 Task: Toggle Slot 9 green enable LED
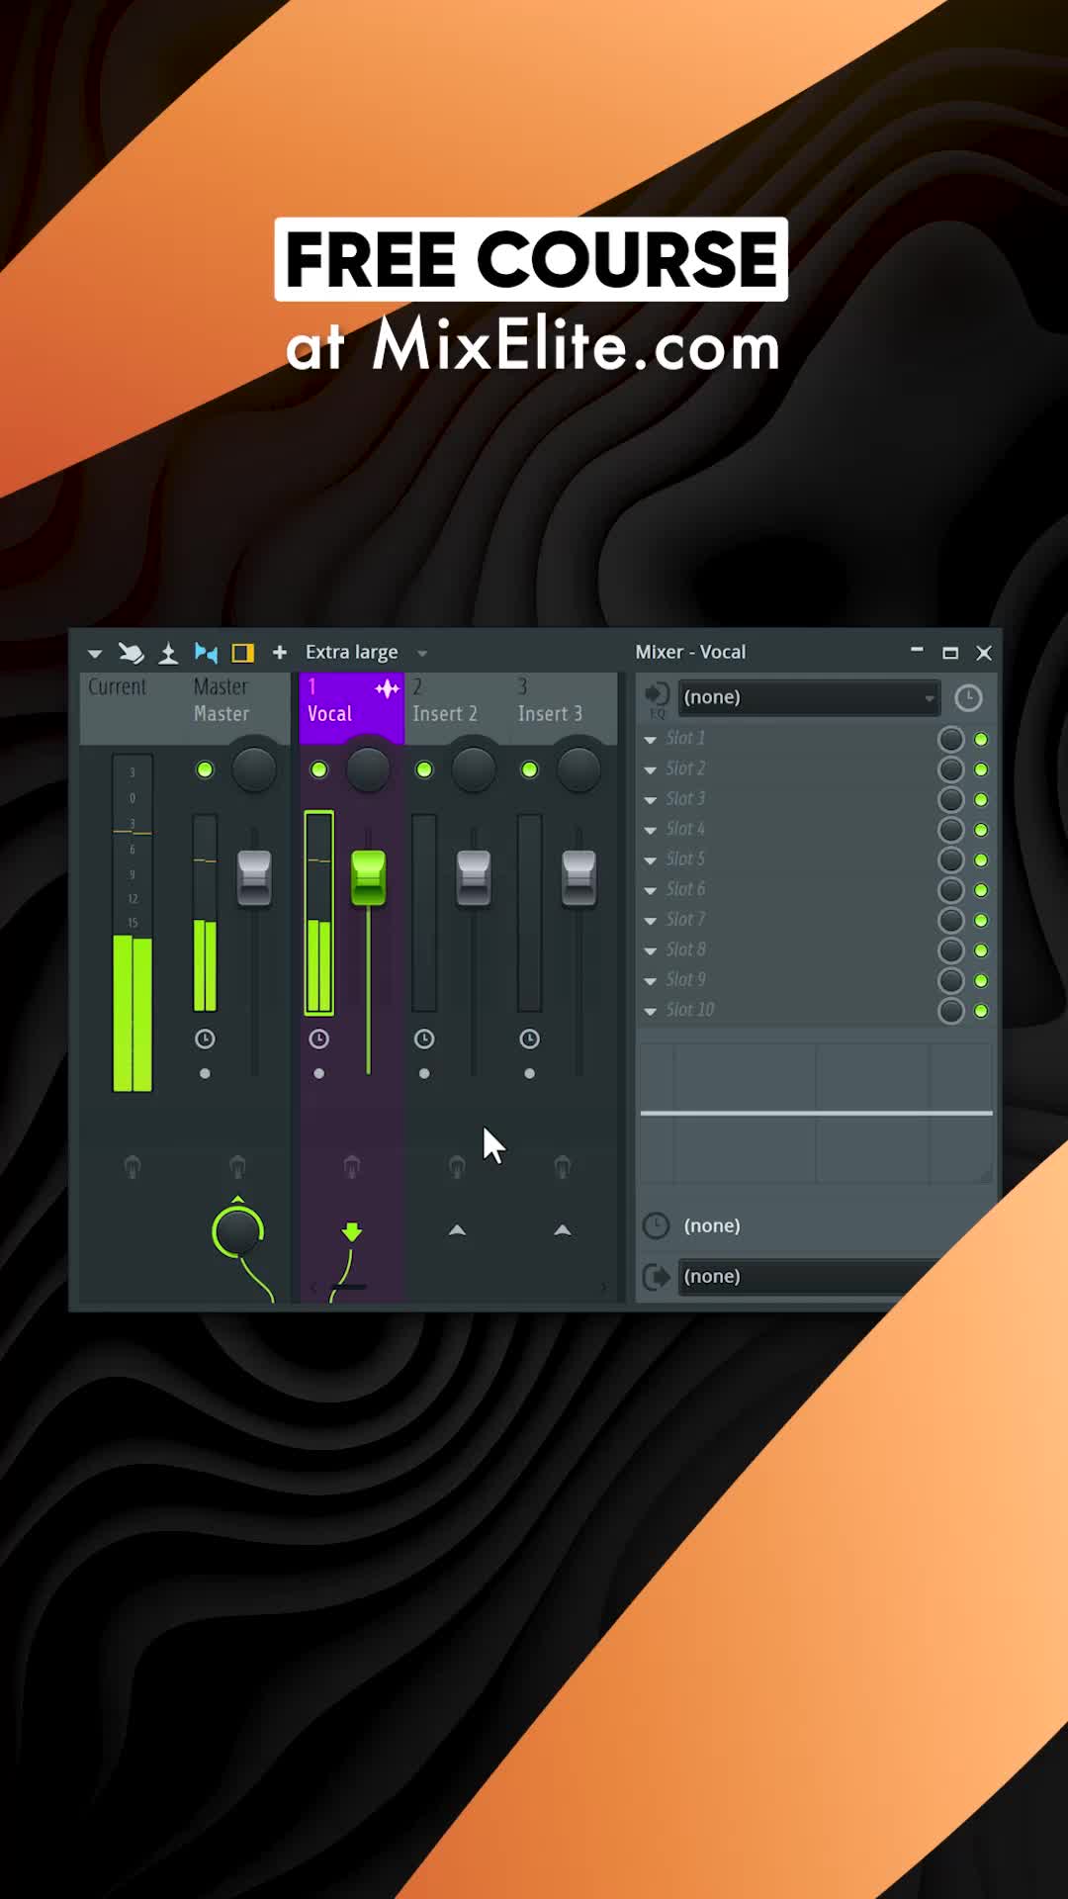(981, 980)
